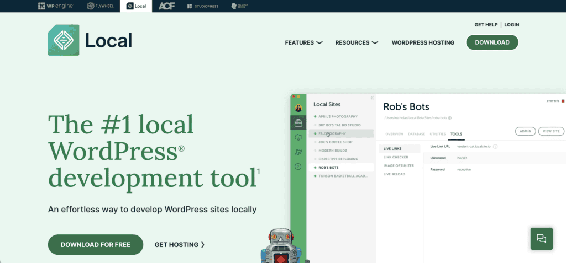Open the Delicious Brains brand link

tap(239, 6)
